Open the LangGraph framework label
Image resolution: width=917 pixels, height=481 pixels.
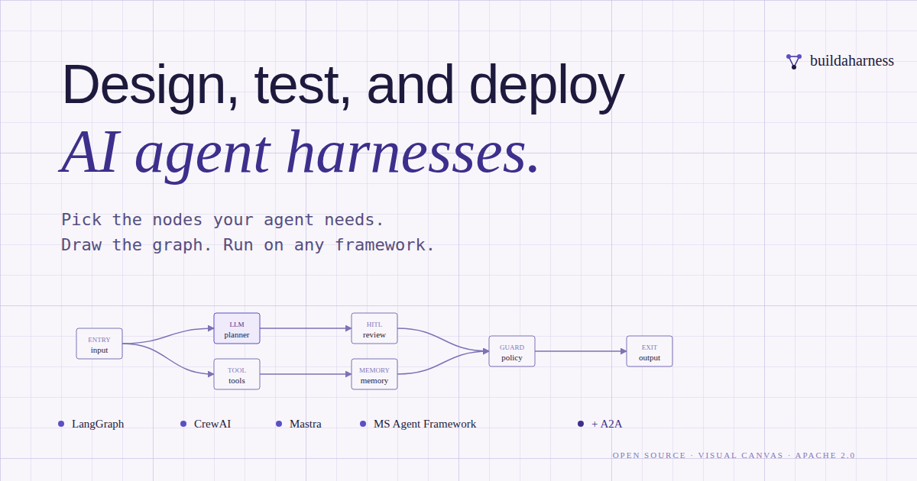(x=98, y=424)
